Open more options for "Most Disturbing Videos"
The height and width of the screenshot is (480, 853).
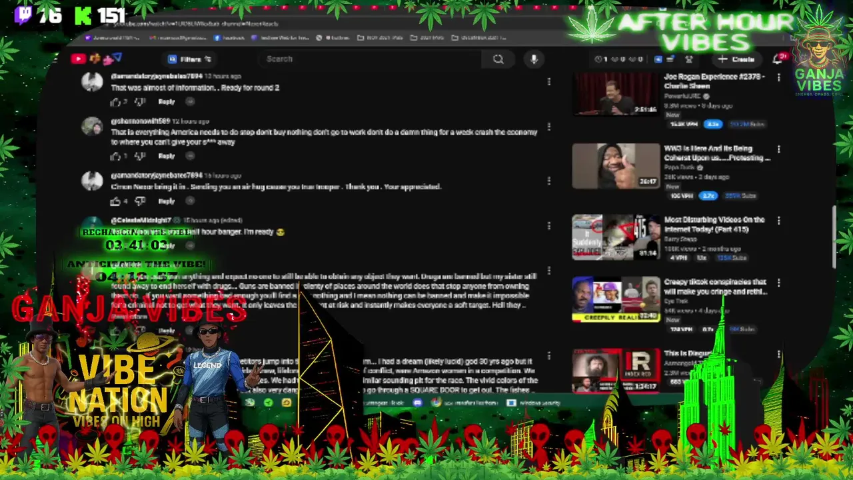pyautogui.click(x=778, y=221)
